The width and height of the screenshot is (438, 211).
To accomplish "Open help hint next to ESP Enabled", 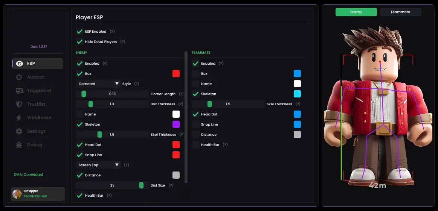I will coord(112,32).
